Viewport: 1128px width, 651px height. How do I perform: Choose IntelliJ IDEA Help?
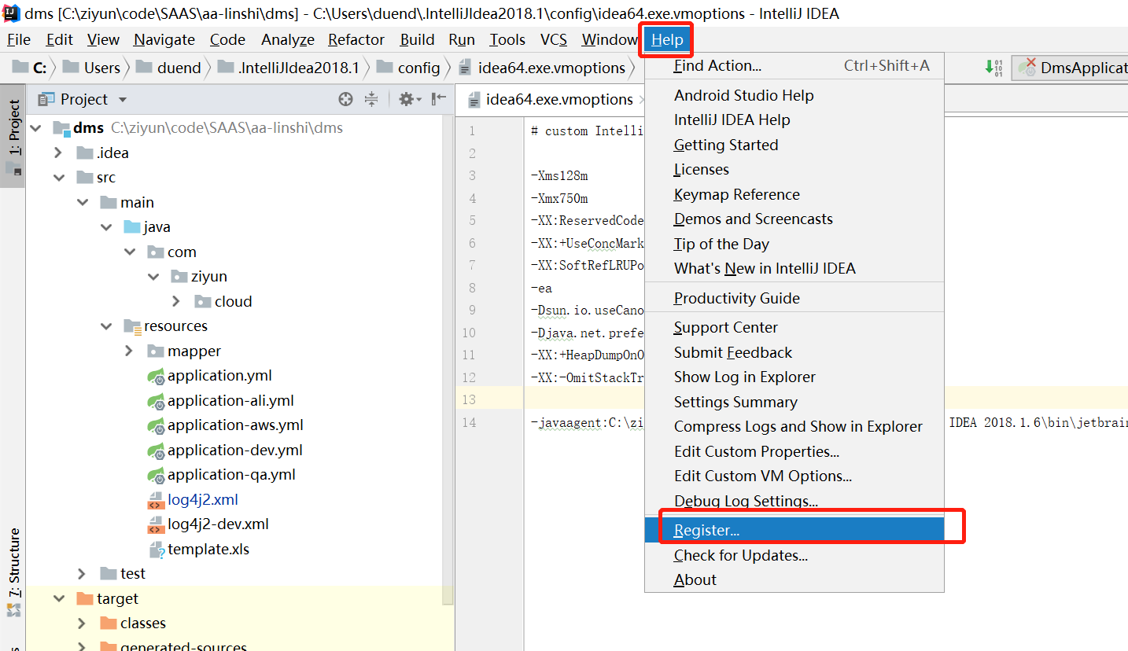pyautogui.click(x=794, y=120)
